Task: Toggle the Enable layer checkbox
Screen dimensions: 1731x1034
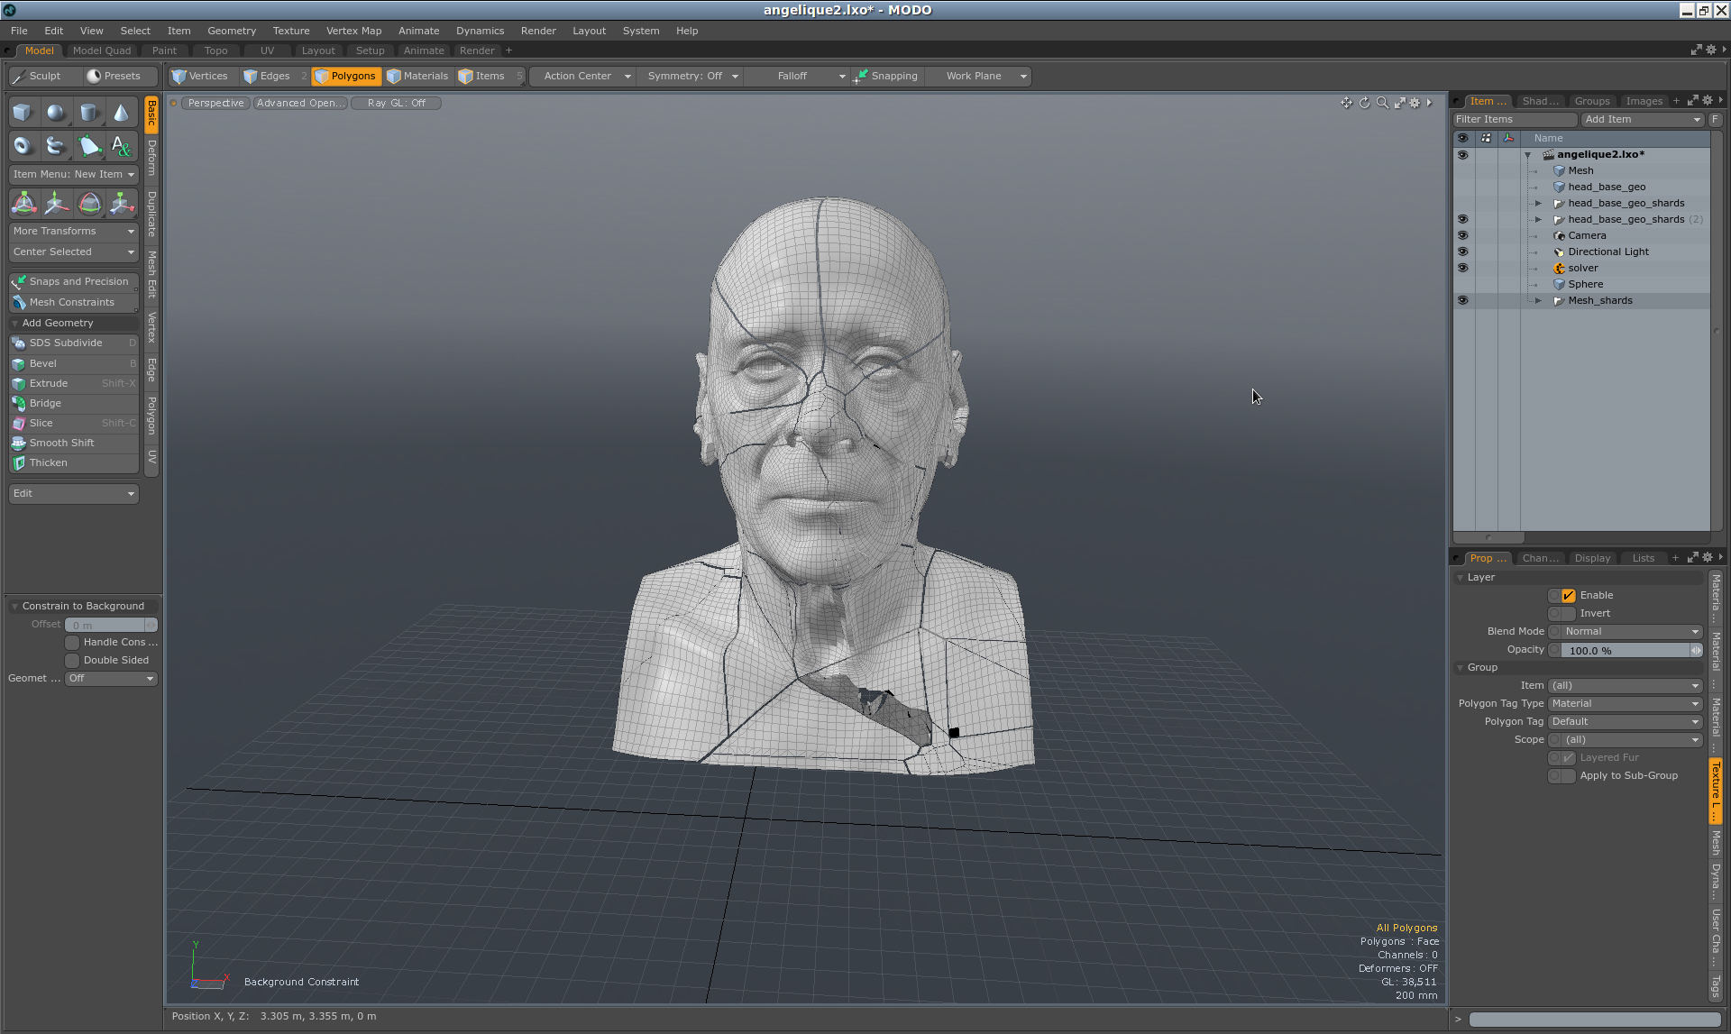Action: point(1568,595)
